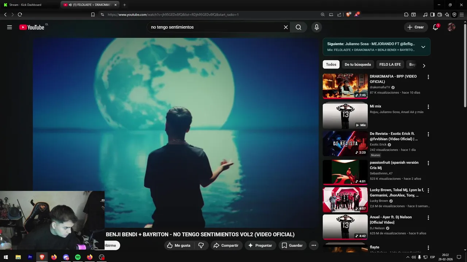467x262 pixels.
Task: Open the Windows Start menu
Action: [x=6, y=257]
